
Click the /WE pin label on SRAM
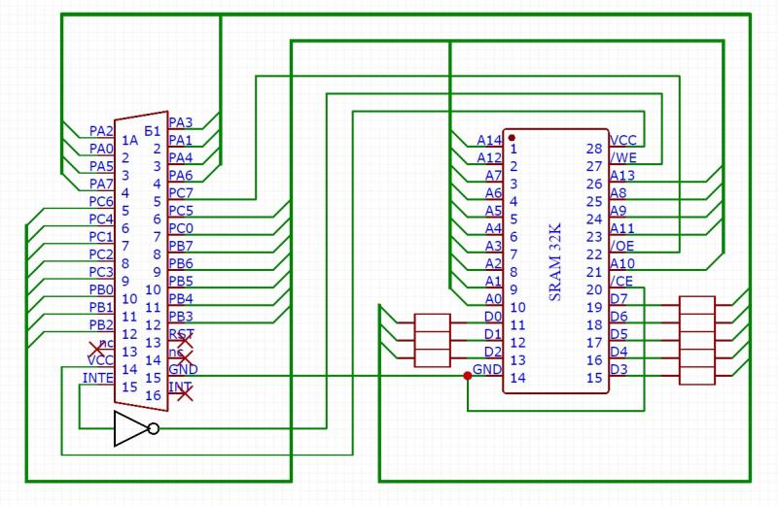tap(623, 157)
